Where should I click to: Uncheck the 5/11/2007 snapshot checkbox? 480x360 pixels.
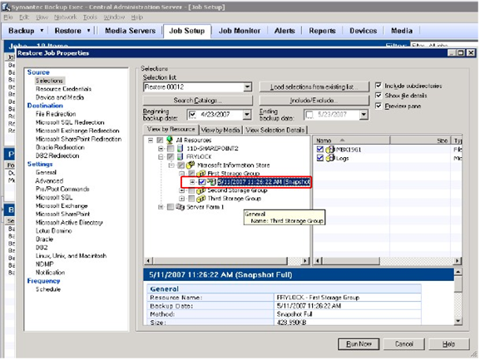click(202, 182)
